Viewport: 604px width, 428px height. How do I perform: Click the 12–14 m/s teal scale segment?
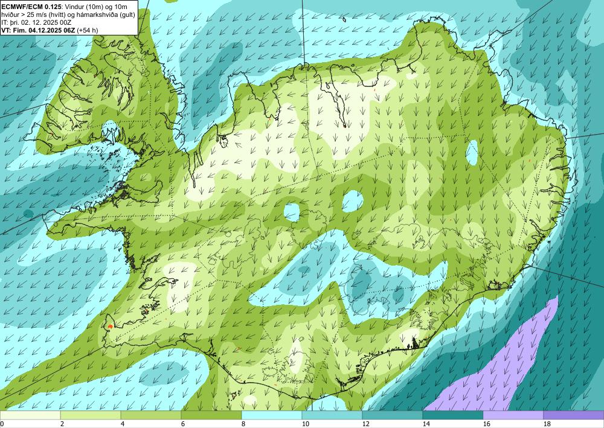click(x=393, y=415)
